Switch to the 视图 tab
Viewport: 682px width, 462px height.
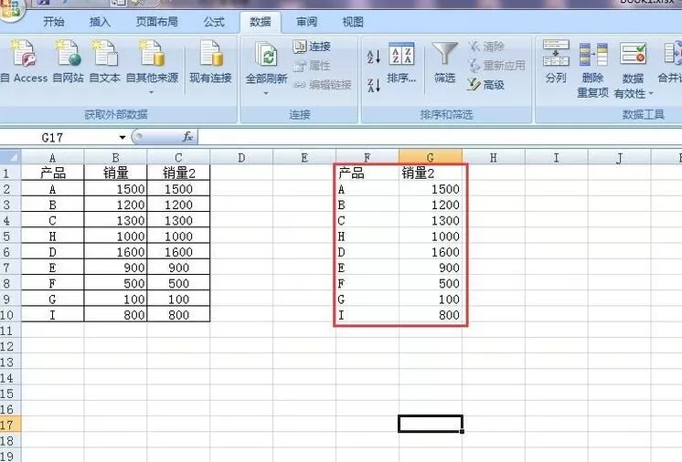tap(353, 22)
